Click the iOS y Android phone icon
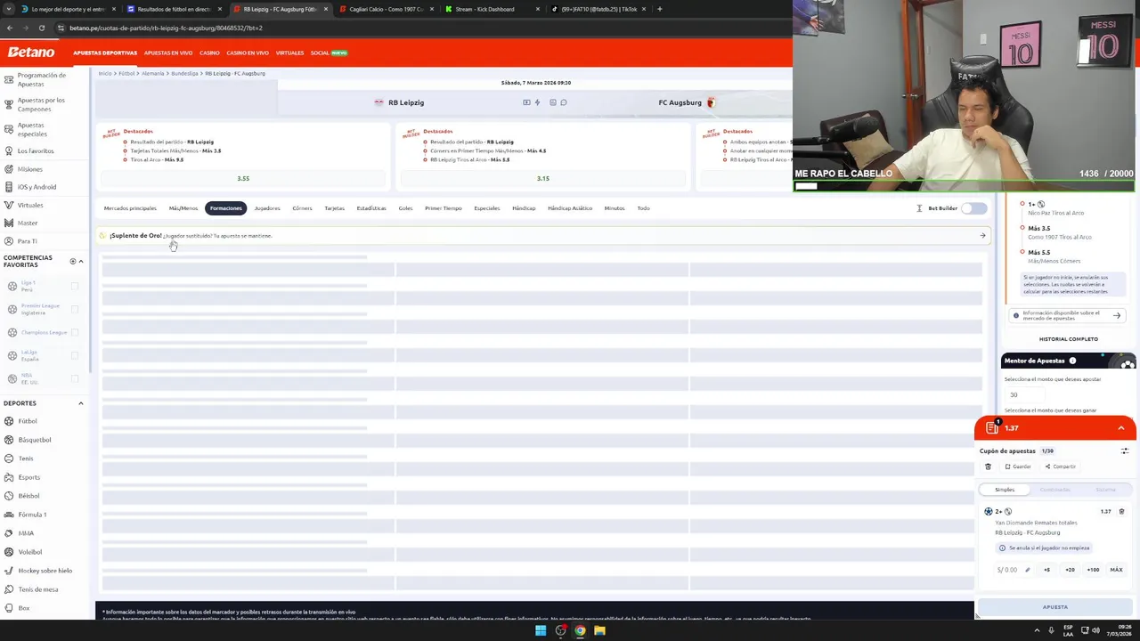1140x641 pixels. (7, 187)
